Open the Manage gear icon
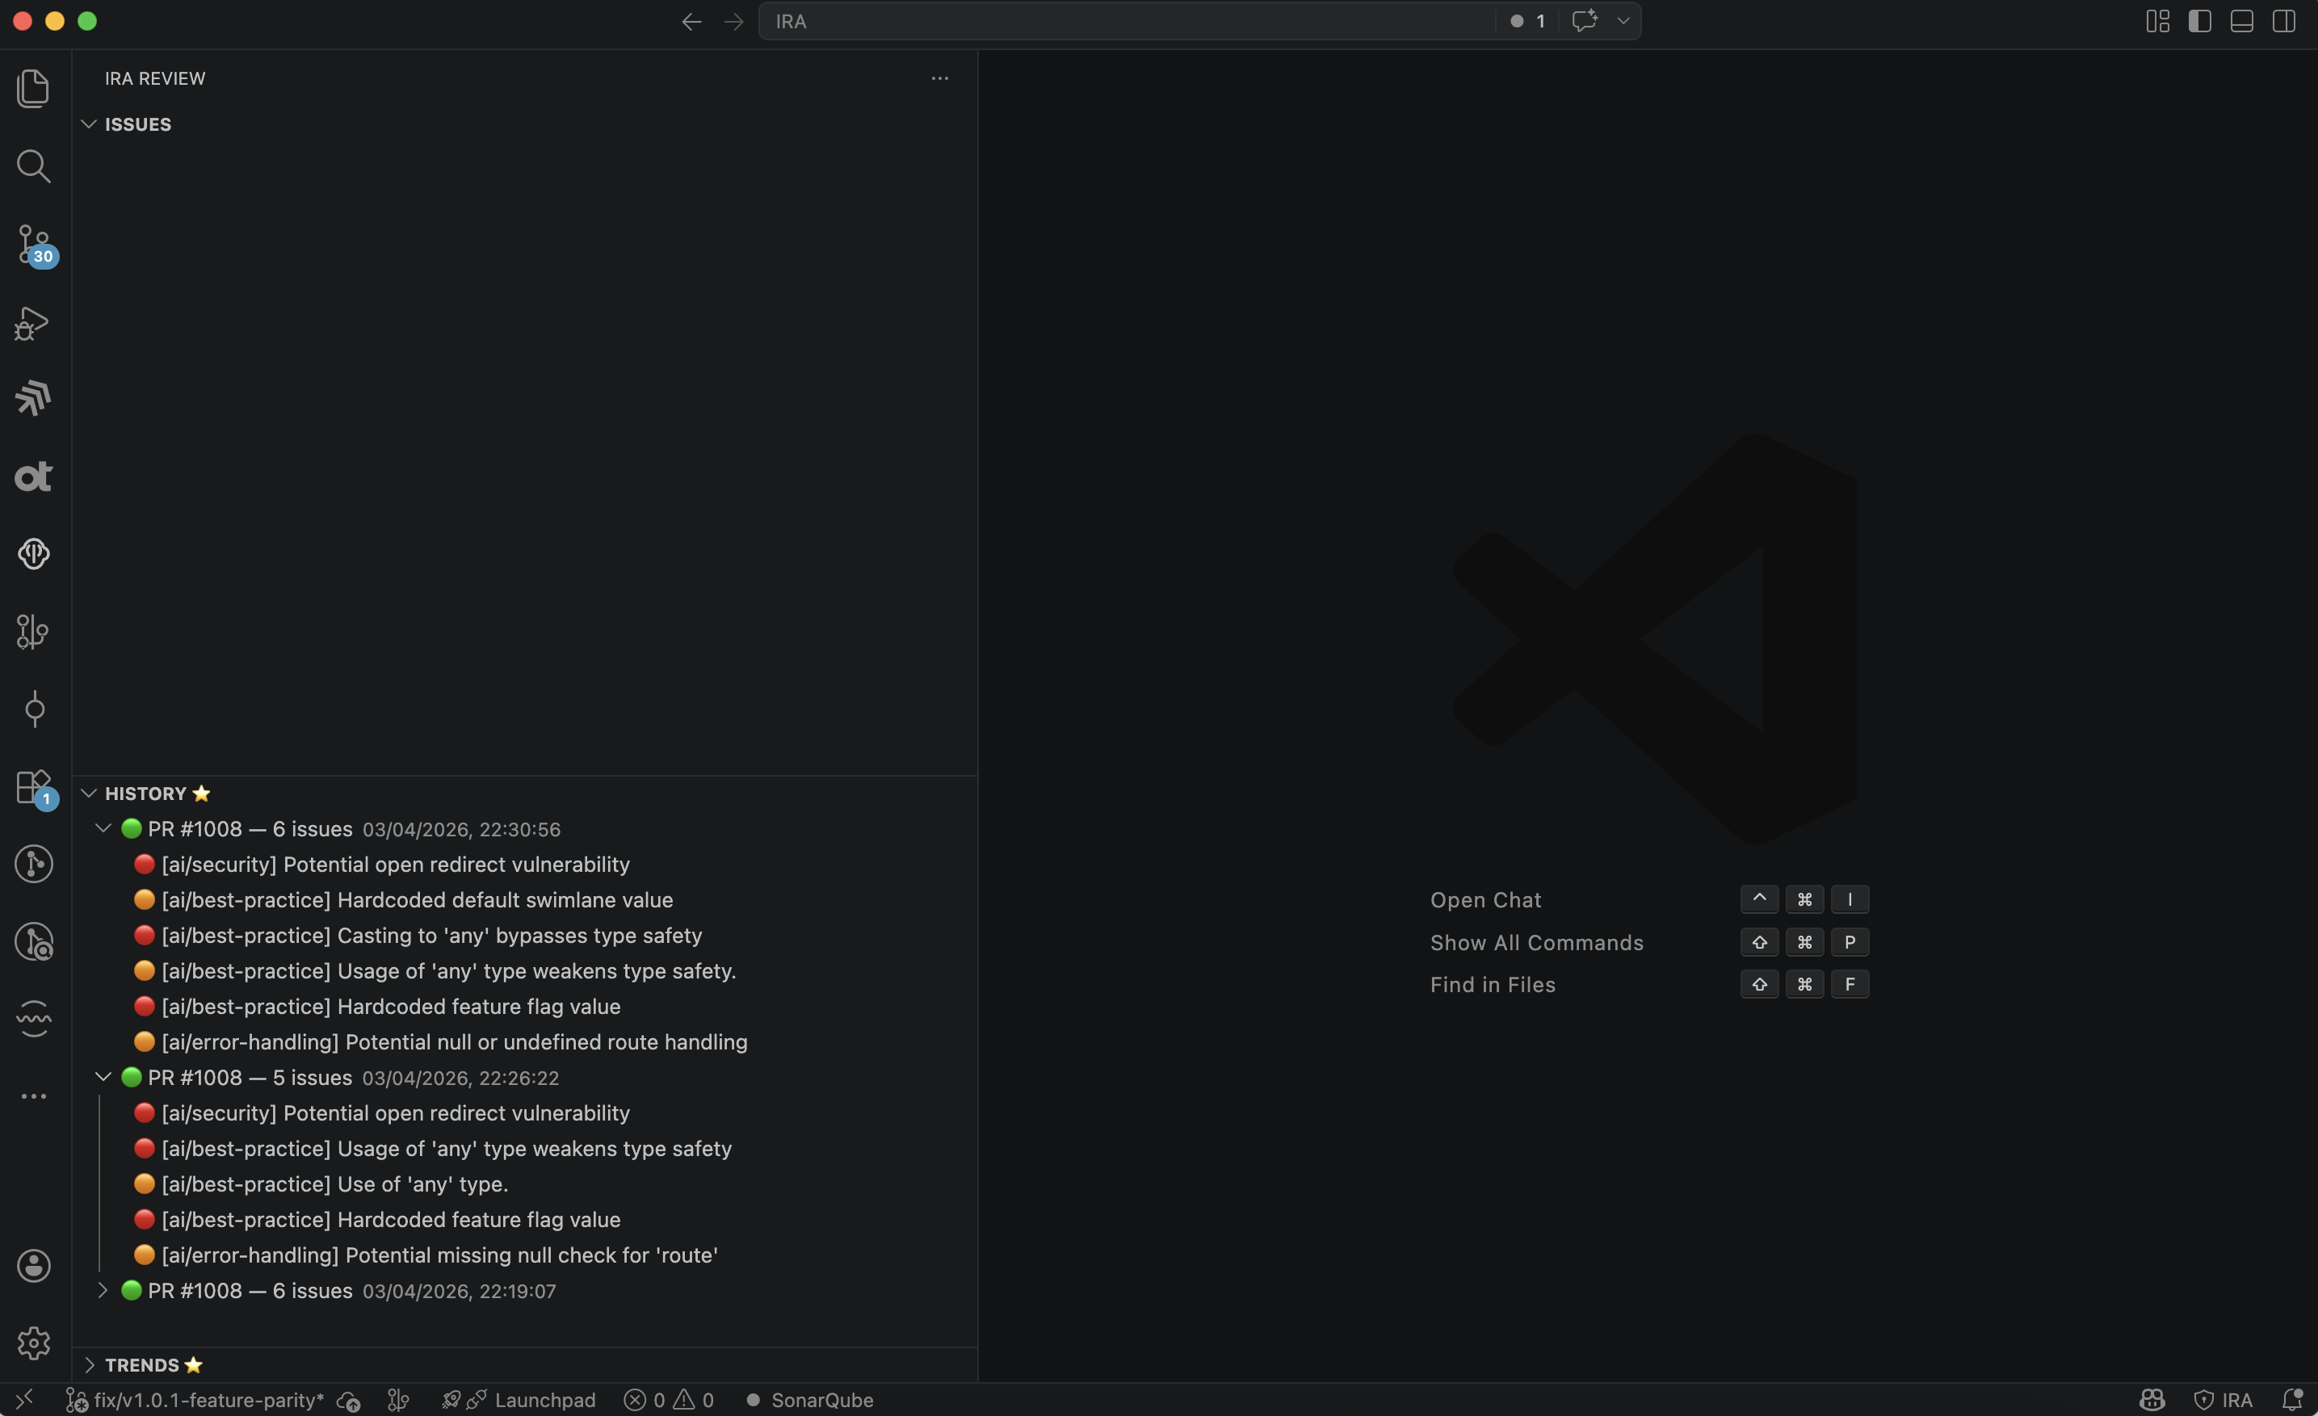Image resolution: width=2318 pixels, height=1416 pixels. 34,1343
